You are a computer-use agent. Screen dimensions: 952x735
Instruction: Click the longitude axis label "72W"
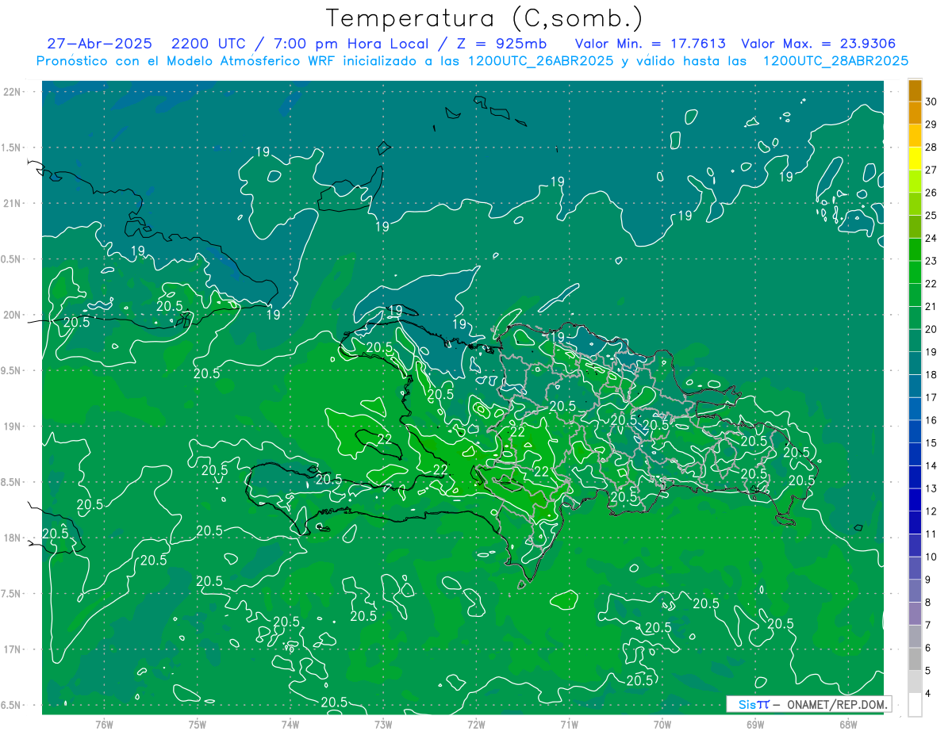click(476, 724)
